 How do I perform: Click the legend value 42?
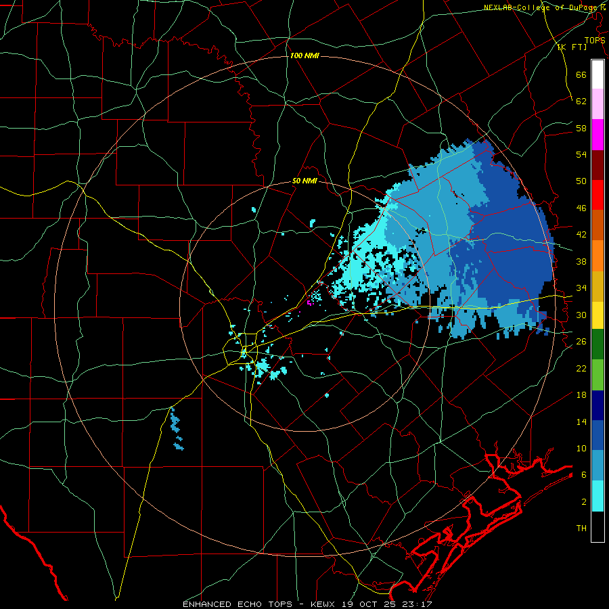click(x=581, y=235)
